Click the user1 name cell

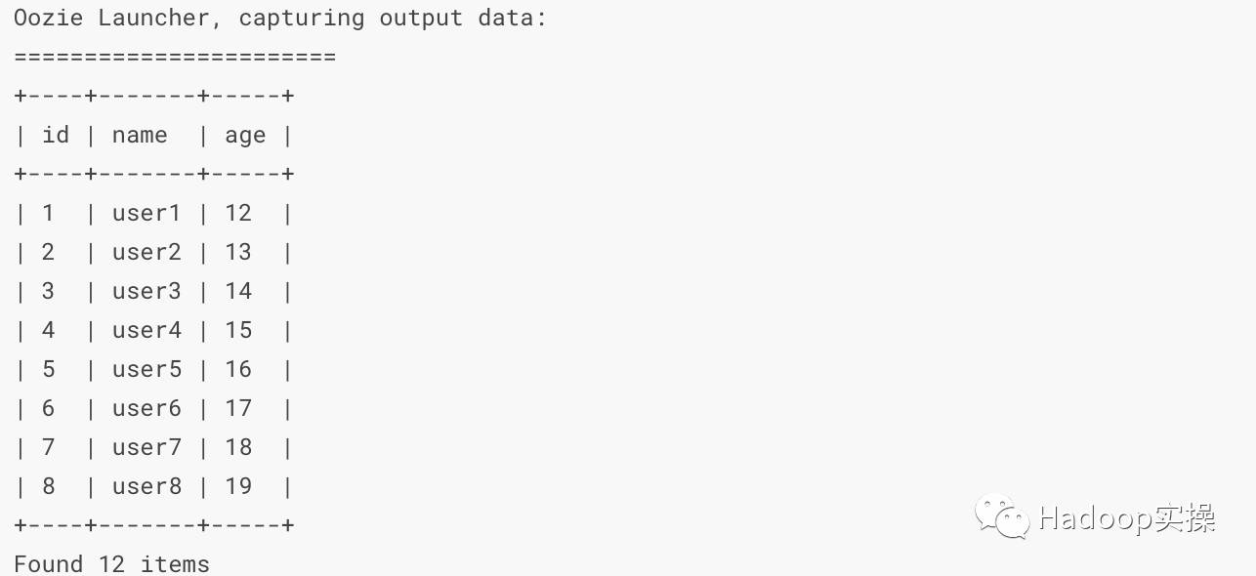[x=147, y=213]
